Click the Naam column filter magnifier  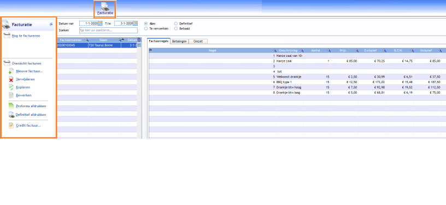coord(120,40)
